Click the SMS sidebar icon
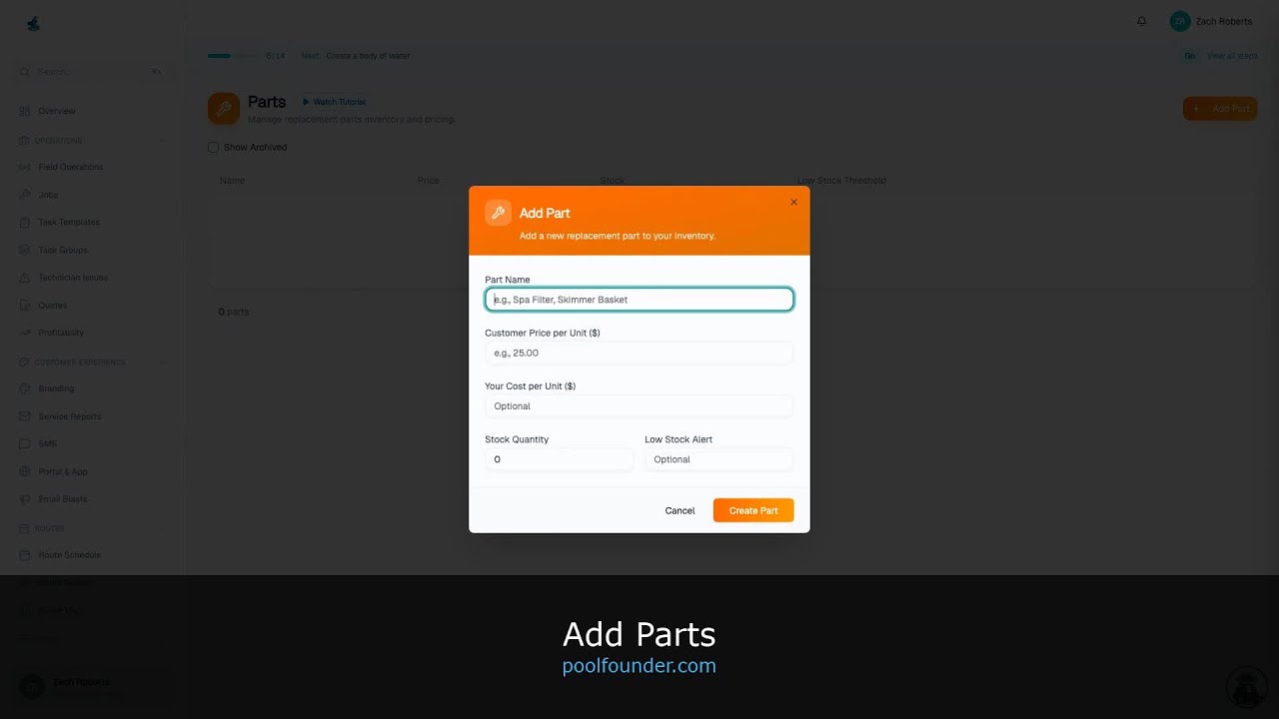This screenshot has height=719, width=1279. (x=25, y=443)
